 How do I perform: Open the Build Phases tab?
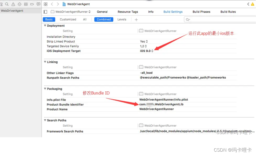pyautogui.click(x=202, y=12)
